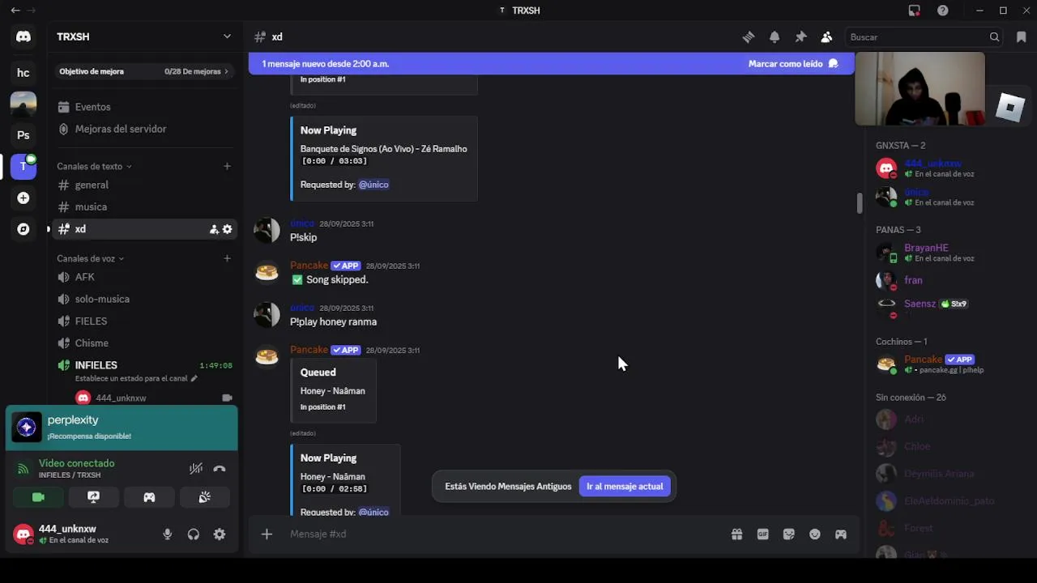Open threads icon in channel header
The height and width of the screenshot is (583, 1037).
[x=749, y=37]
